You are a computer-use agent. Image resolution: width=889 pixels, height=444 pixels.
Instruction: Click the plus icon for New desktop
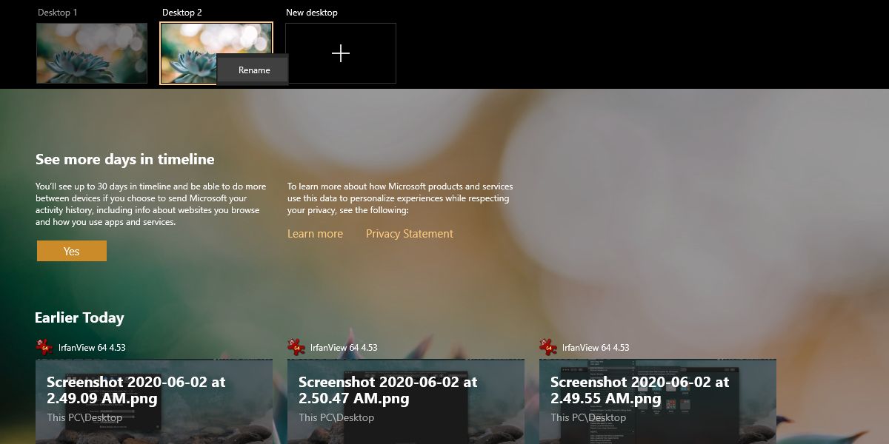point(341,53)
